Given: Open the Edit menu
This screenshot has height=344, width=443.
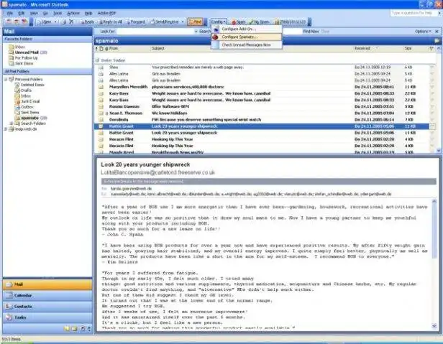Looking at the screenshot, I should [21, 13].
